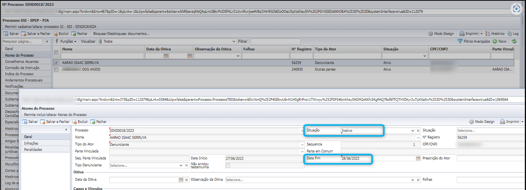This screenshot has width=526, height=190.
Task: Click Salvar e Fechar in Atores do Processo dialog
Action: tap(55, 122)
